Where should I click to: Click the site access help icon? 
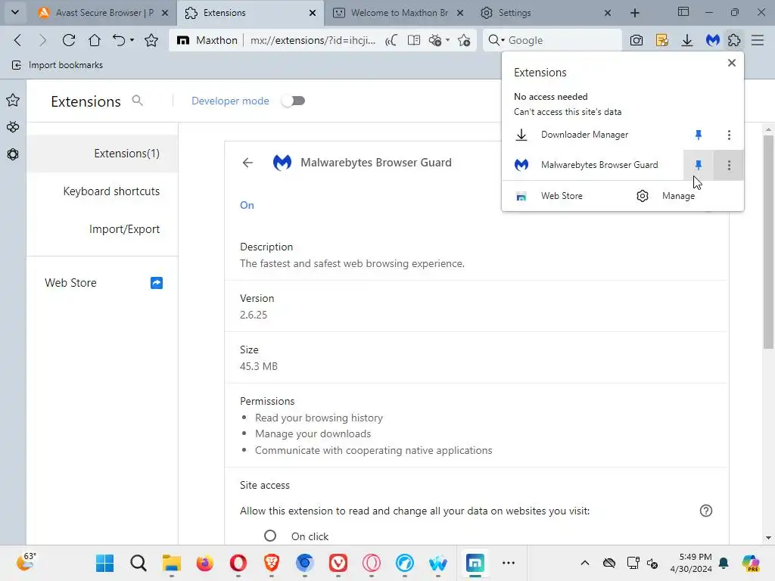click(706, 511)
